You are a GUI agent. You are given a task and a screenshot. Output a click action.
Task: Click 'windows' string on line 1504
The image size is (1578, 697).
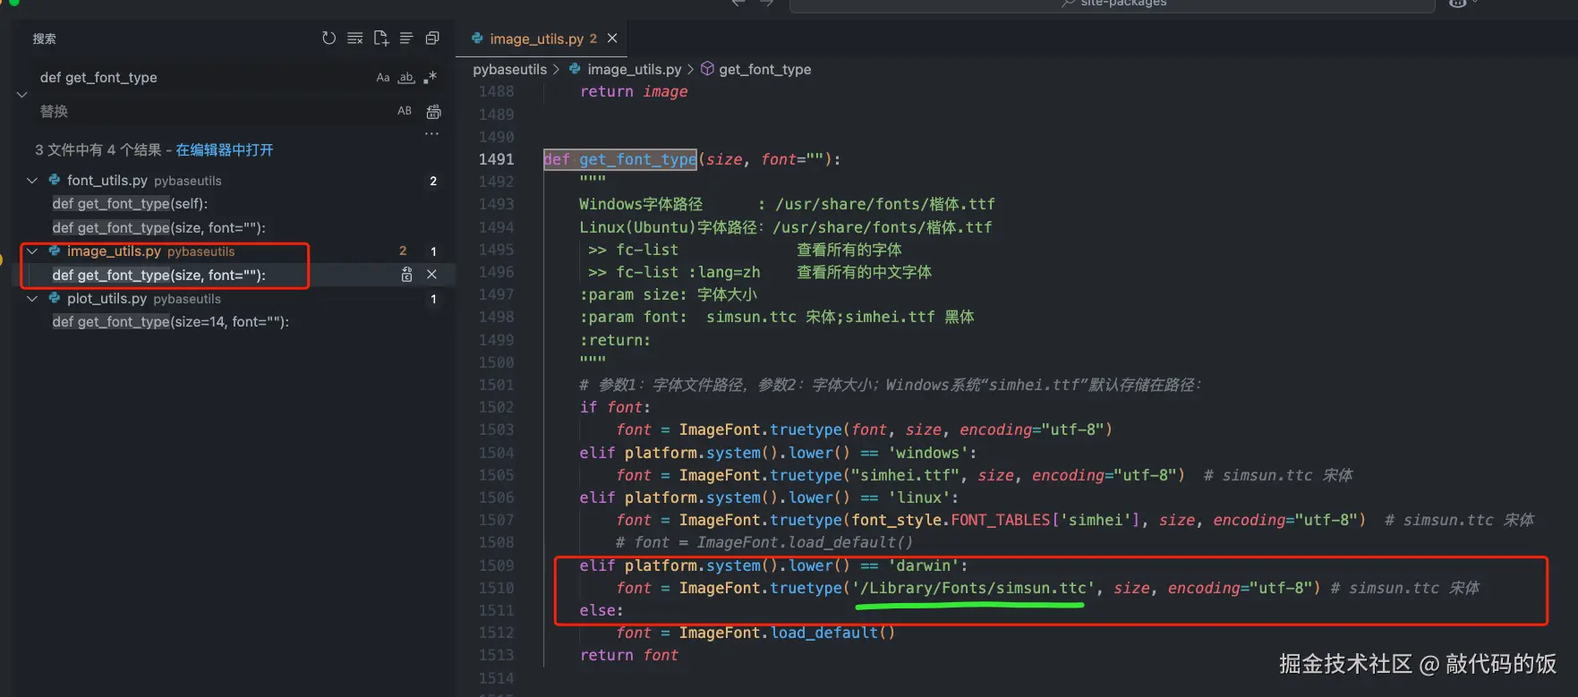click(928, 453)
